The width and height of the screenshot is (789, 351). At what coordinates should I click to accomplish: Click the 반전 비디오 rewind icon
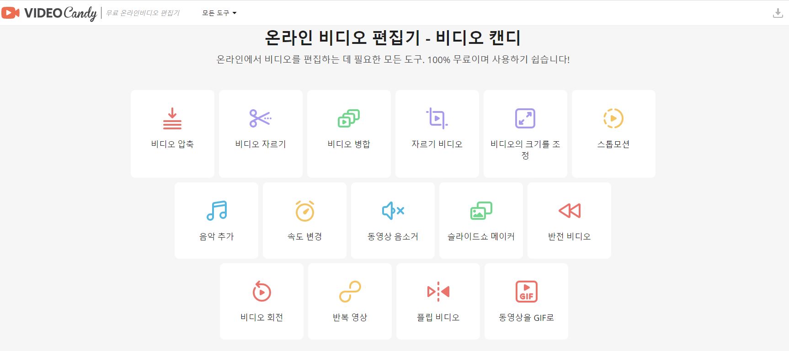click(x=570, y=211)
